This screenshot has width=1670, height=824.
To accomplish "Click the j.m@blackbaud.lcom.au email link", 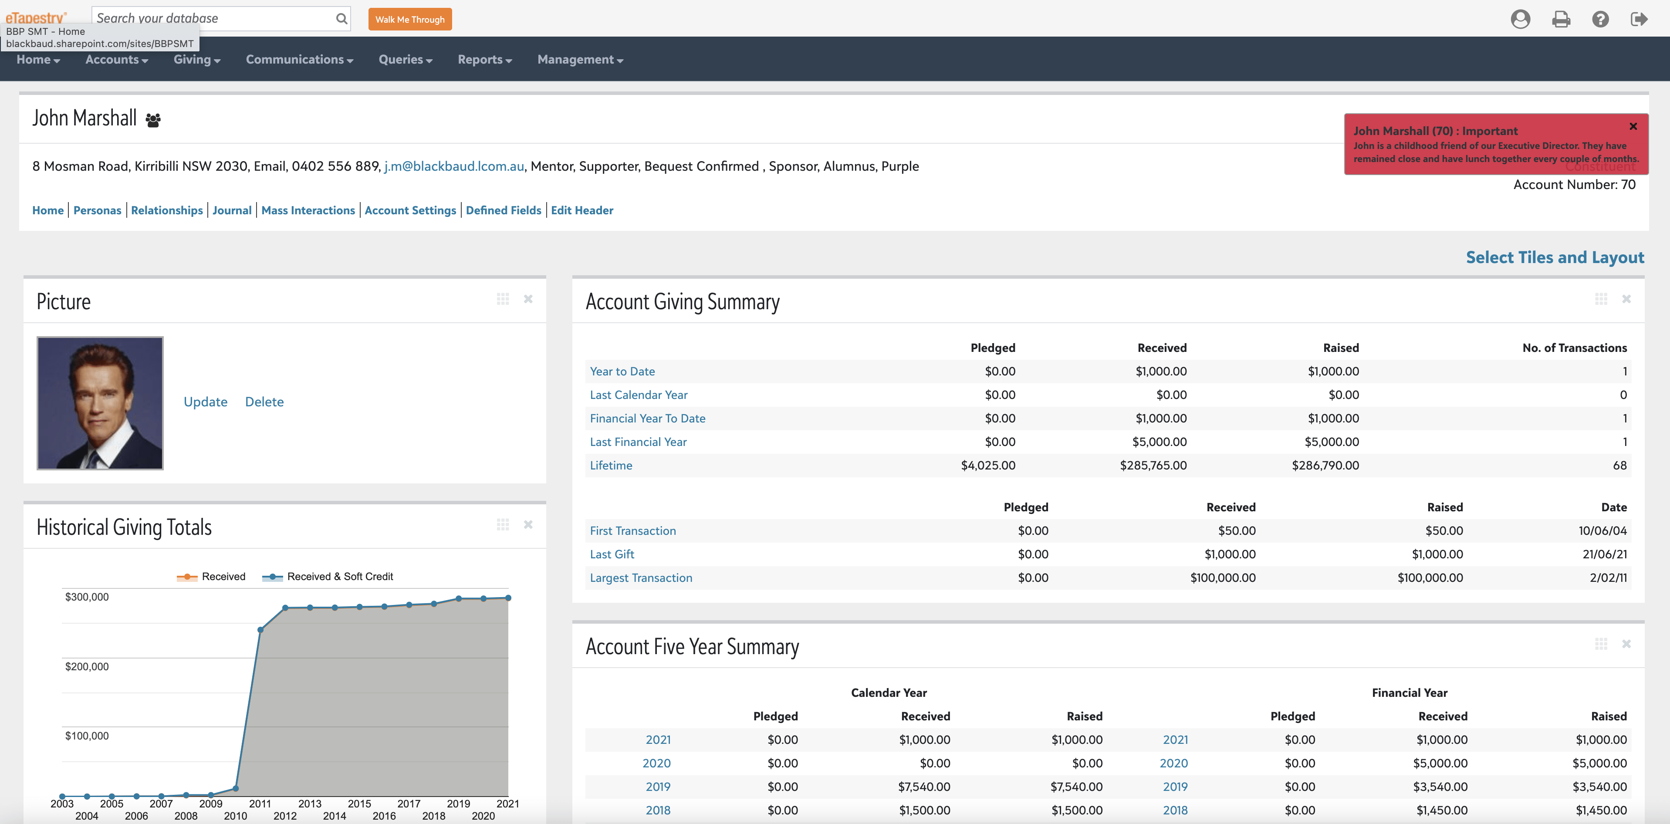I will click(454, 166).
